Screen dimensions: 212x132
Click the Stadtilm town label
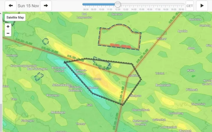[133, 76]
